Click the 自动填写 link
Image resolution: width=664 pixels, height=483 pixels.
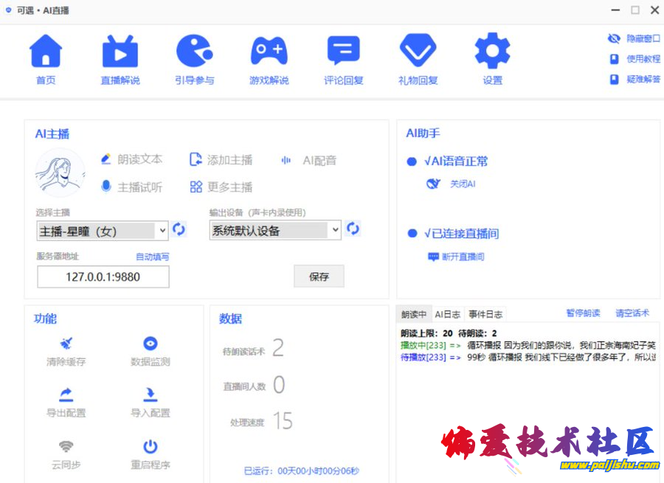[152, 257]
